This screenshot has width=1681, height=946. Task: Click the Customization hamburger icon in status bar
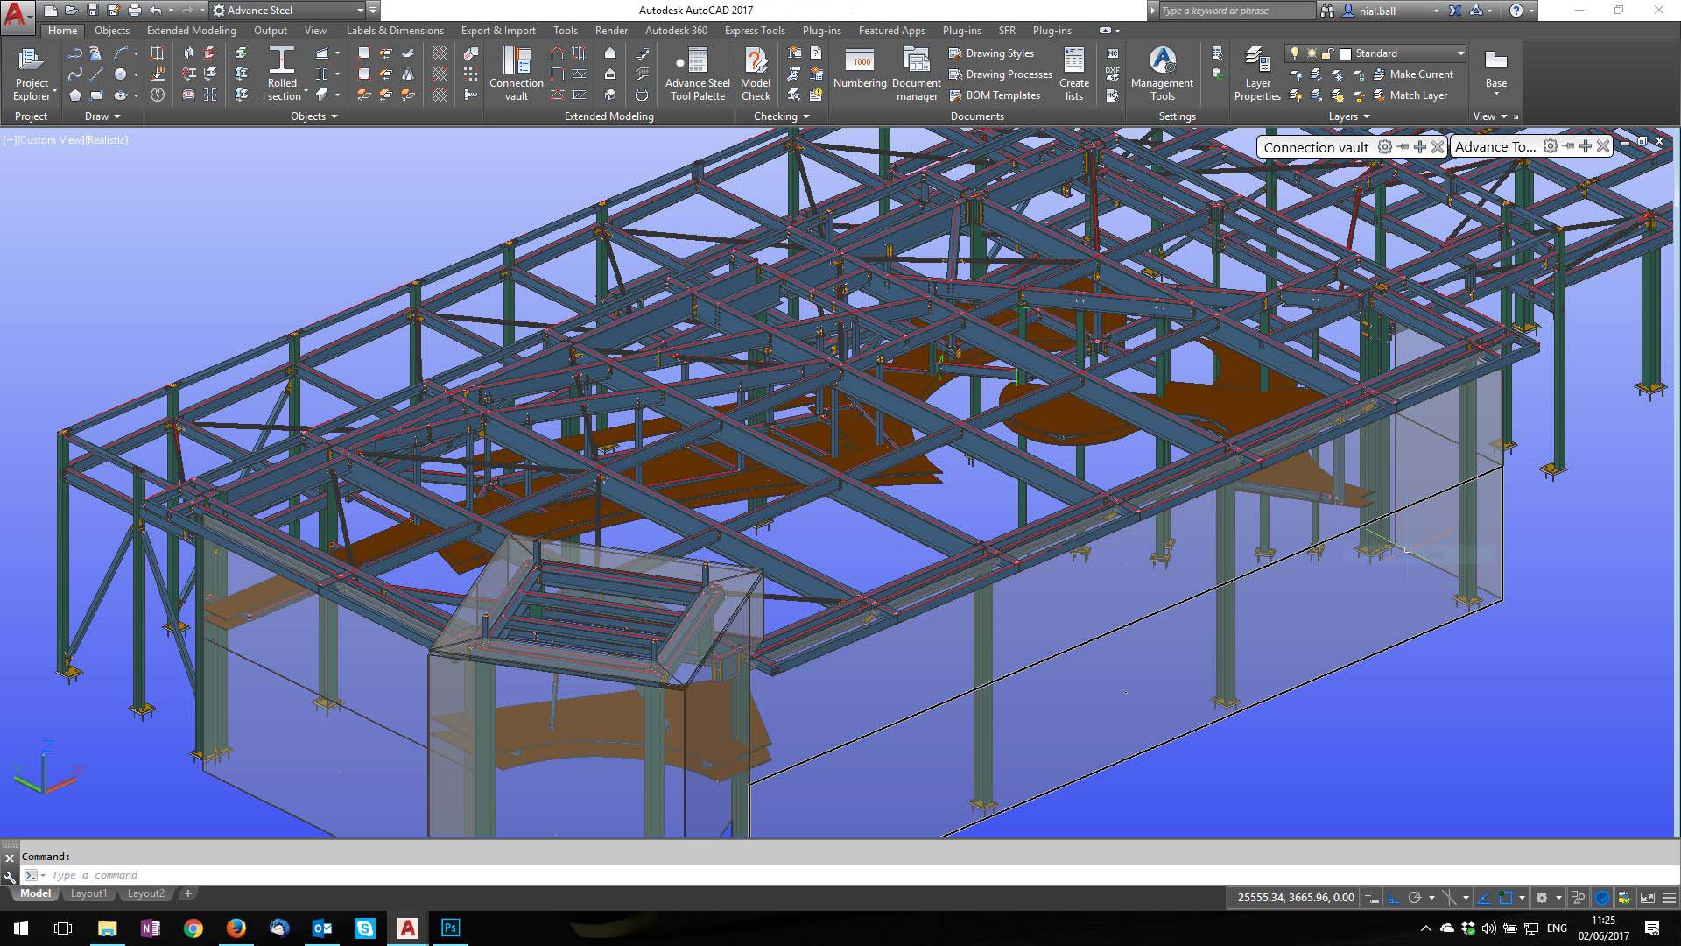[x=1669, y=898]
